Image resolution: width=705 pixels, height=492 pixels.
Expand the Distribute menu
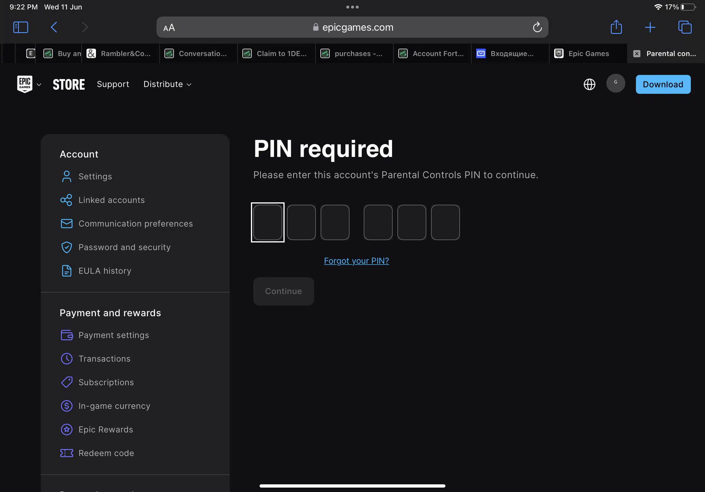(x=167, y=84)
